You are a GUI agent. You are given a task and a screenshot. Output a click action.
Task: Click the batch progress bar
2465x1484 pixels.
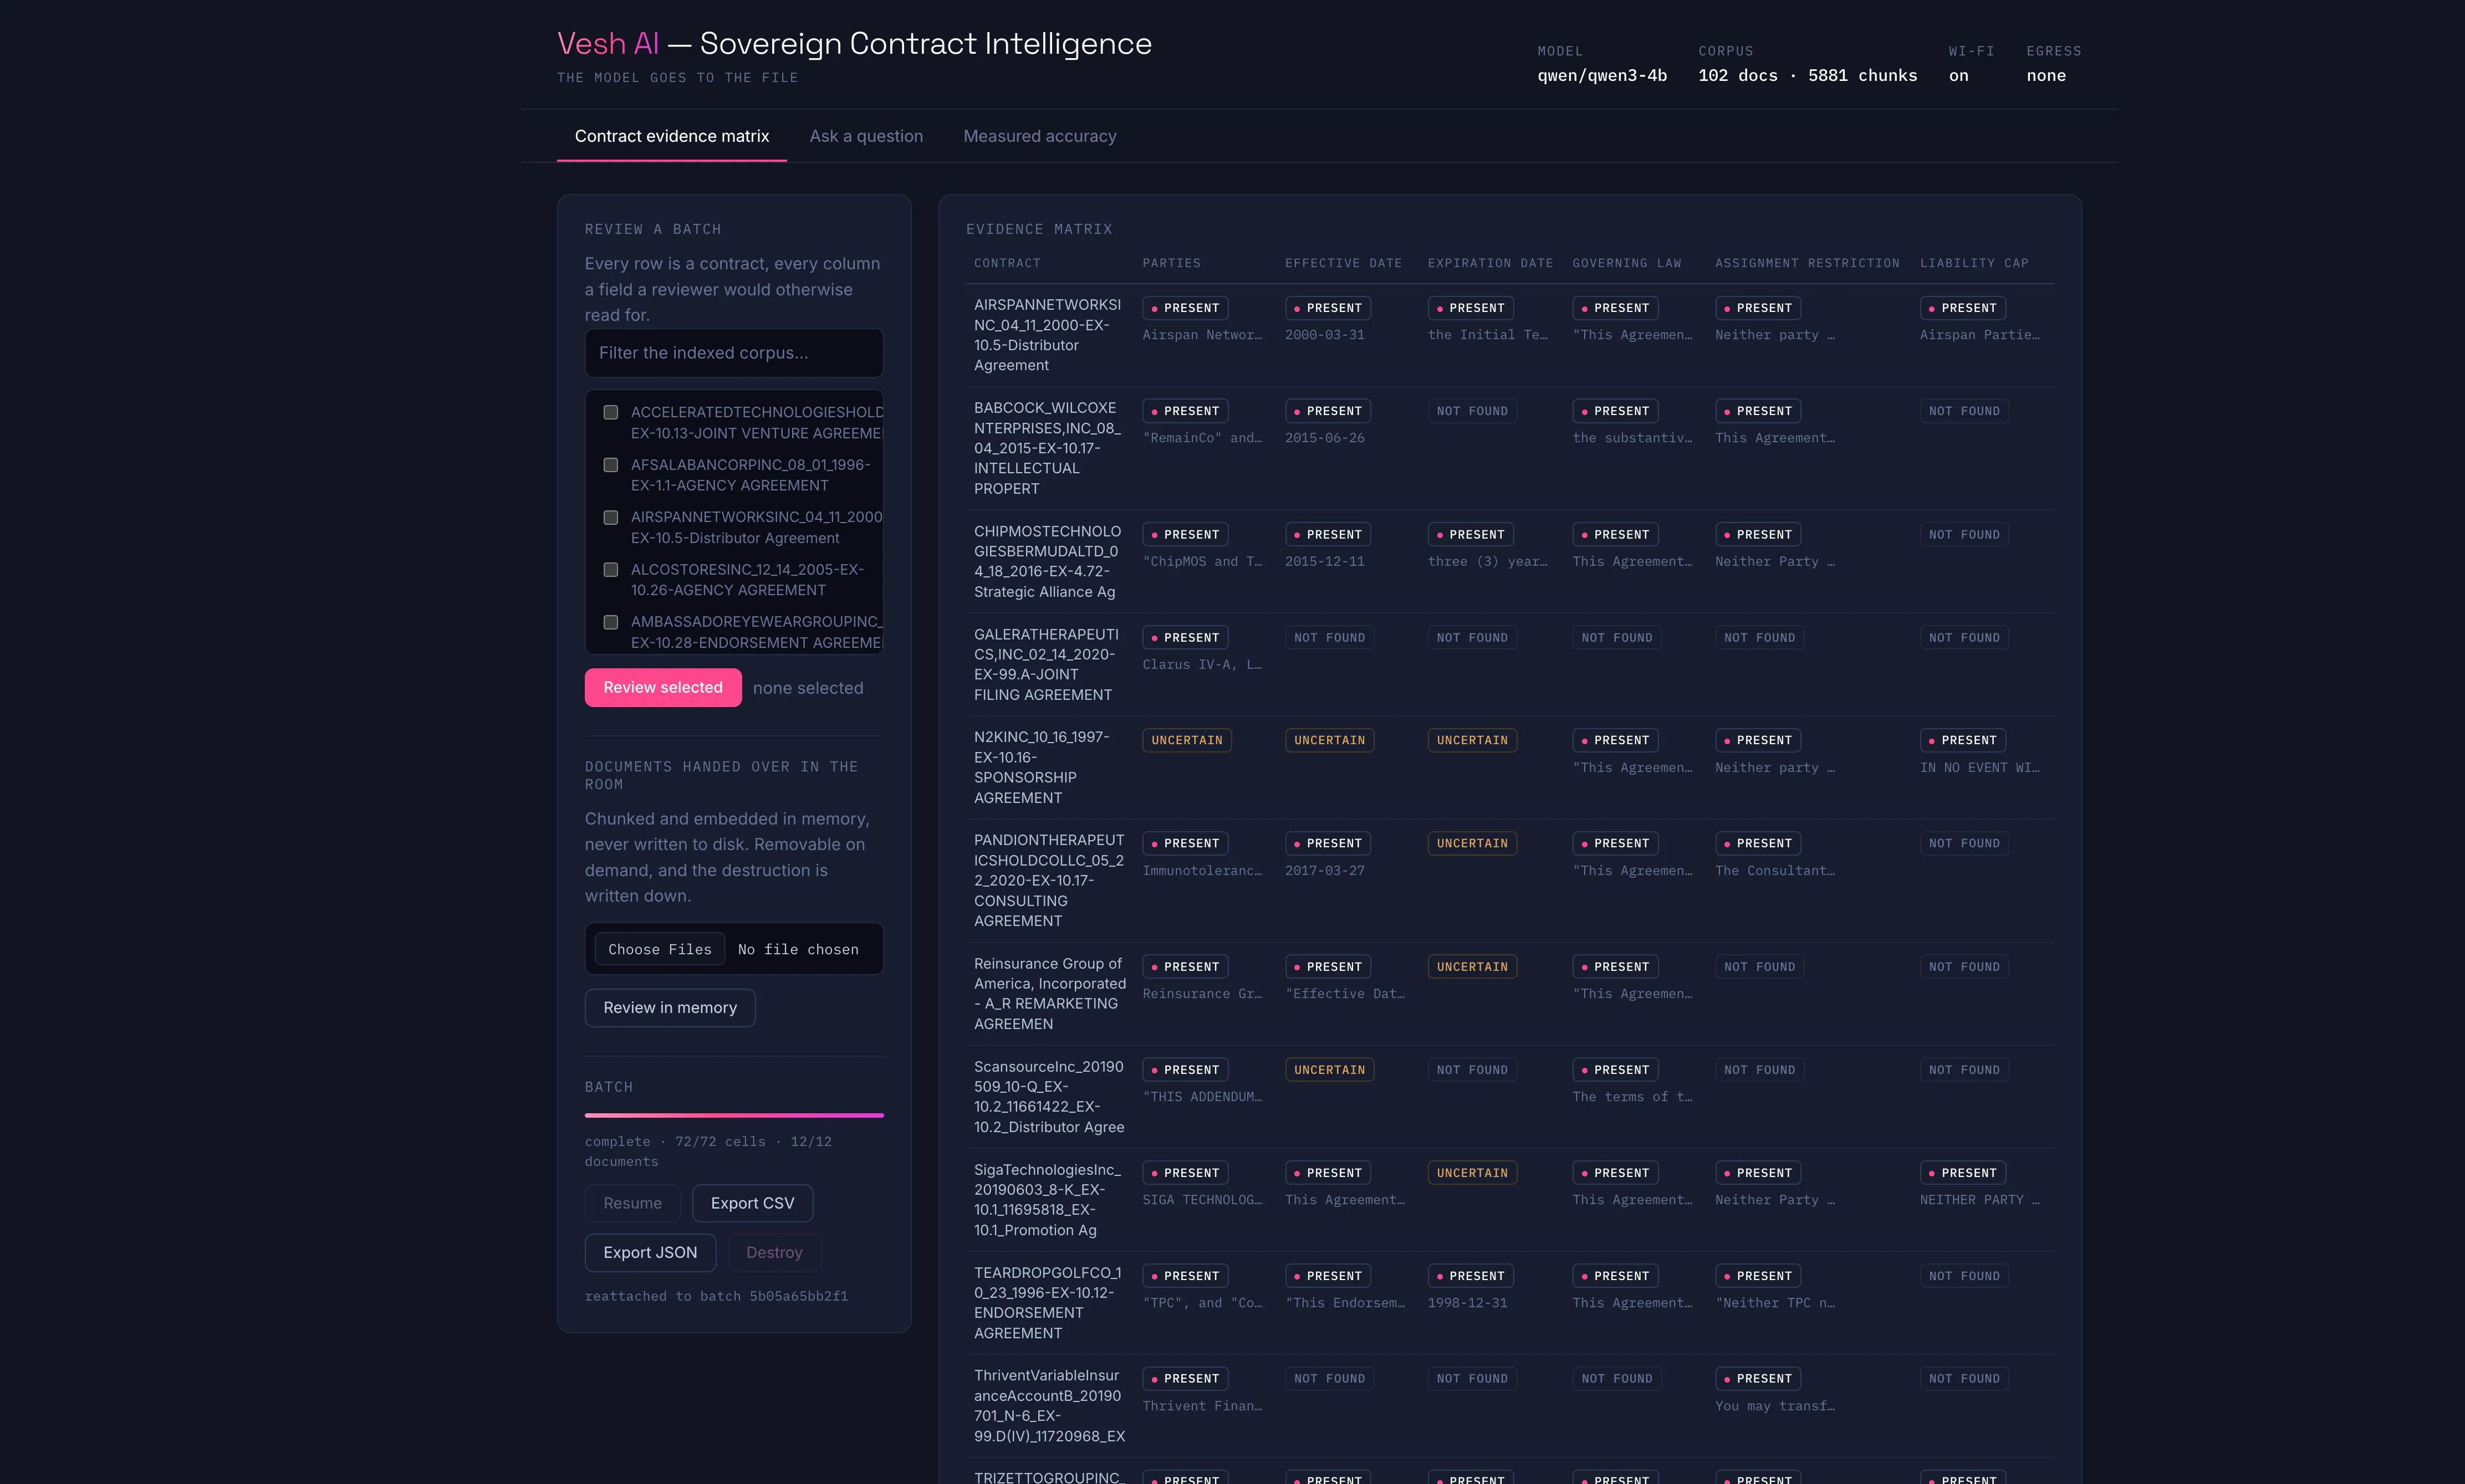pyautogui.click(x=734, y=1115)
